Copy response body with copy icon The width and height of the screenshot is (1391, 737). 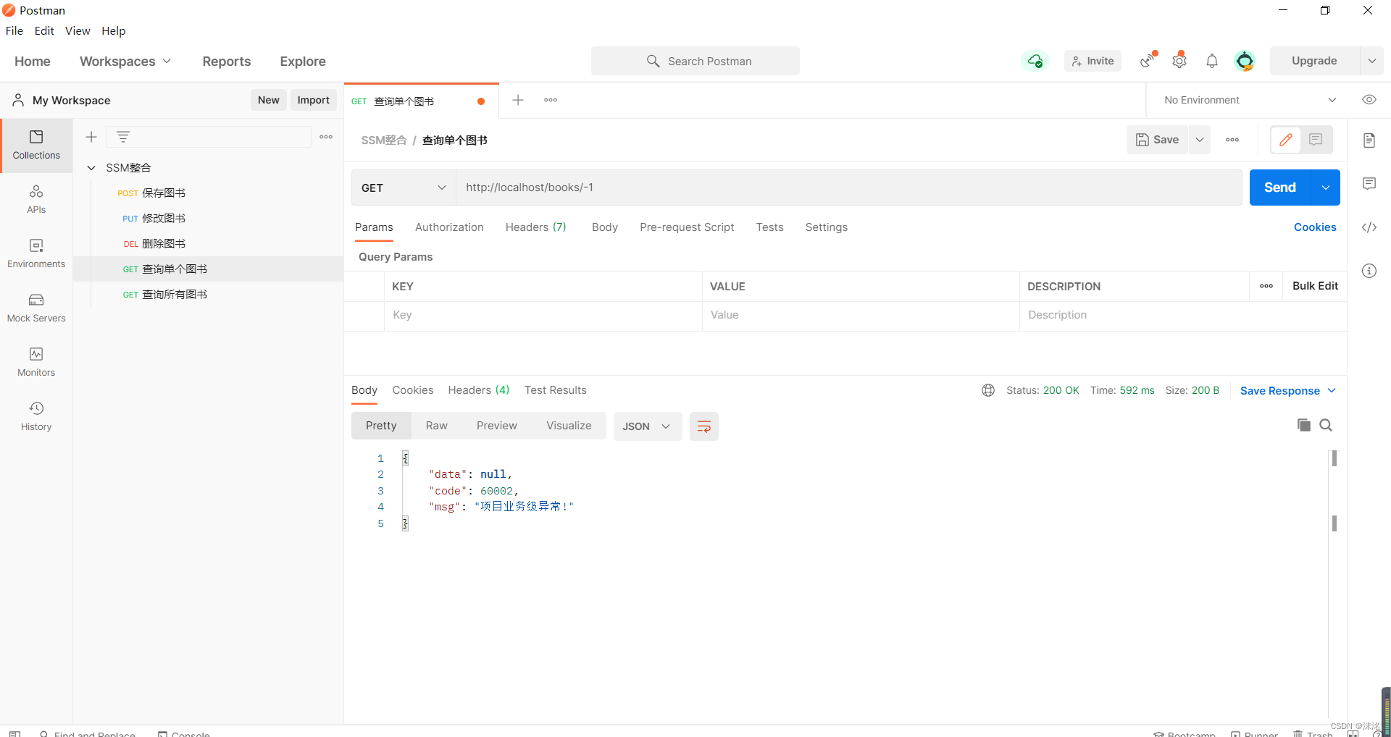(x=1303, y=425)
